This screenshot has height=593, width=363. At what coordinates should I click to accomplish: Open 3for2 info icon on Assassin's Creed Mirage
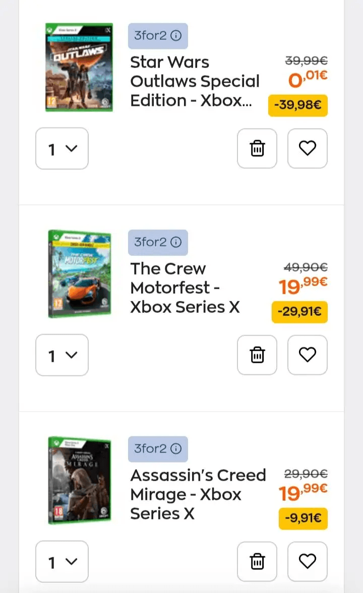176,448
